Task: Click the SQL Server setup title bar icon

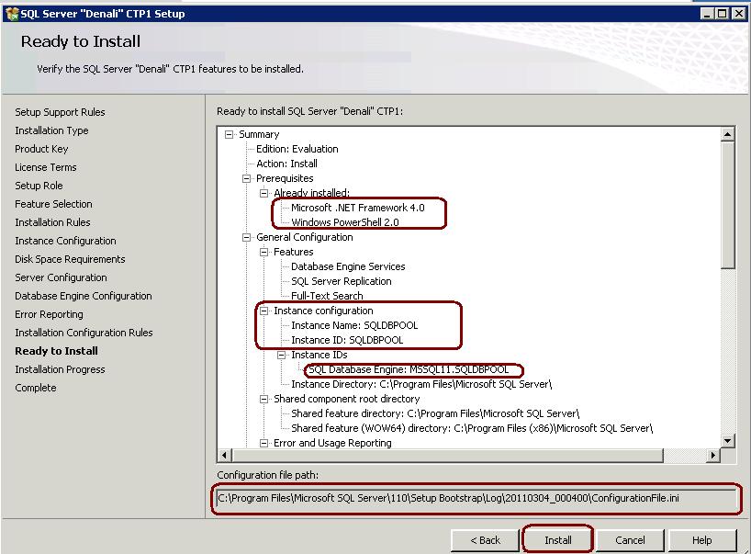Action: click(11, 13)
